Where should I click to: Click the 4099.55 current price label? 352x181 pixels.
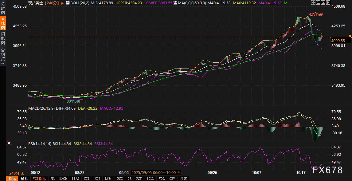click(x=338, y=41)
